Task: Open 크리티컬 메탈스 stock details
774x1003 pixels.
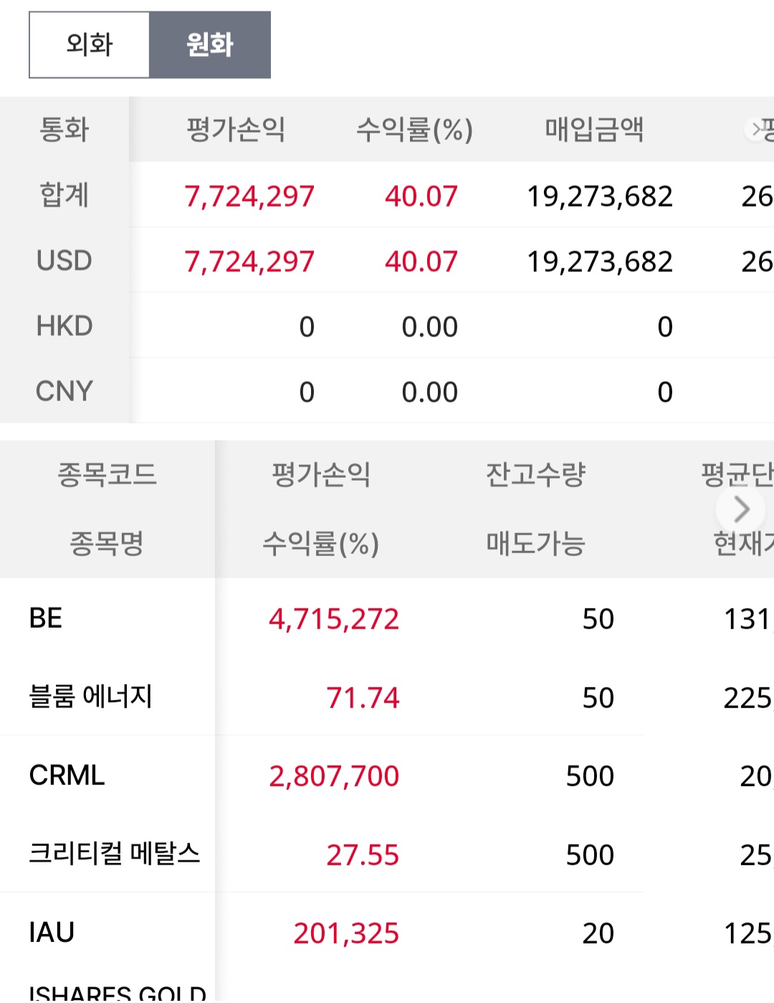Action: click(x=114, y=854)
